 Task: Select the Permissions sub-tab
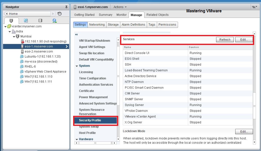(x=167, y=25)
